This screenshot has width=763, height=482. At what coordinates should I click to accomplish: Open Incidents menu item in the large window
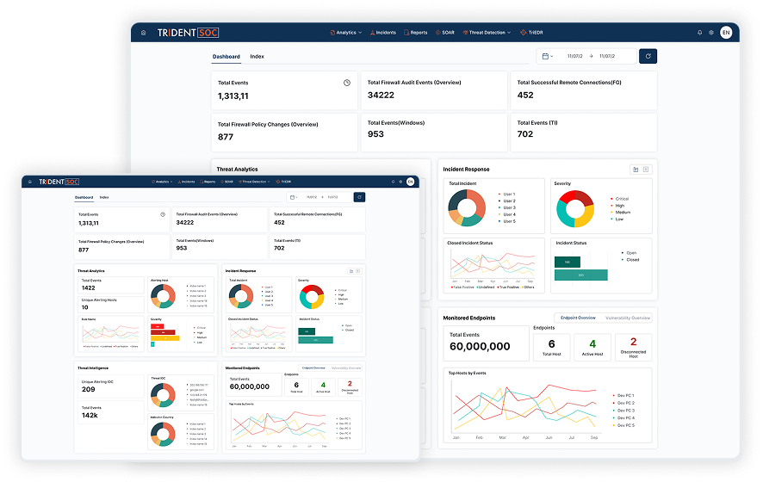pos(383,33)
